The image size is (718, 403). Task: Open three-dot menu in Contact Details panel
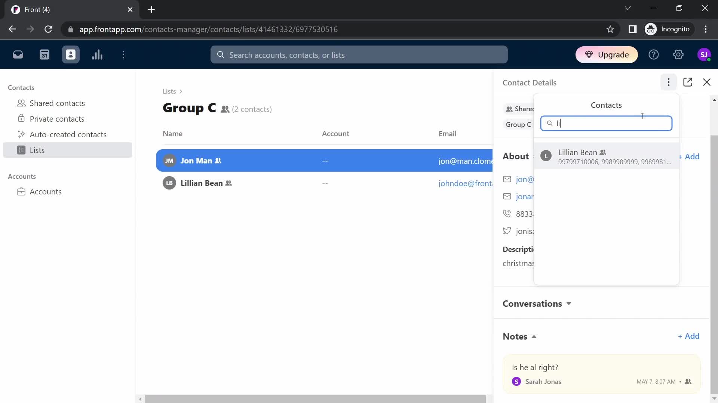pyautogui.click(x=669, y=82)
